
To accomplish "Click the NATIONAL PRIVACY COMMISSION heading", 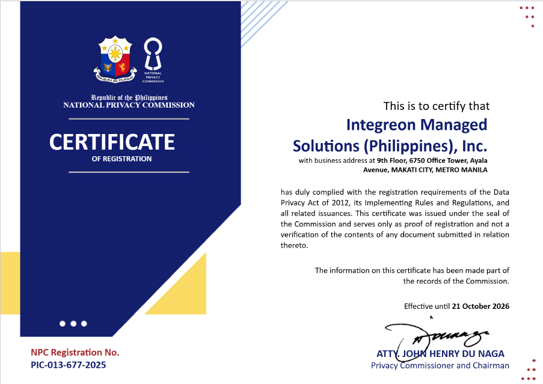I will [x=129, y=105].
